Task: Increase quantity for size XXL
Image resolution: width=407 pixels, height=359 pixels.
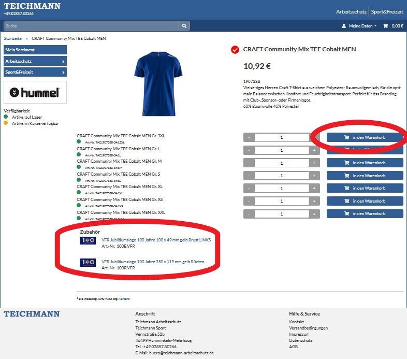Action: point(314,214)
